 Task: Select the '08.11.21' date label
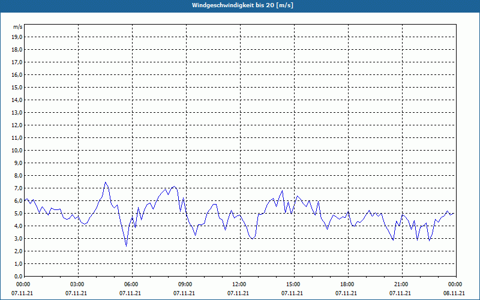(x=454, y=293)
